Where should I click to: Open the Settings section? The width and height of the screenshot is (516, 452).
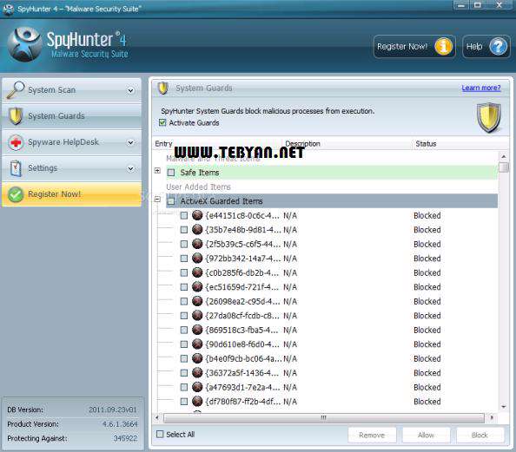pos(72,168)
